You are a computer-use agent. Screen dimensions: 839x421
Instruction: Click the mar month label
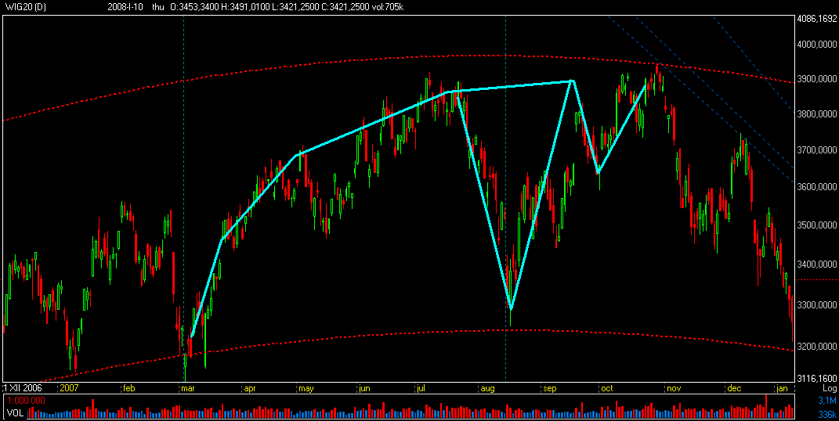(x=188, y=388)
